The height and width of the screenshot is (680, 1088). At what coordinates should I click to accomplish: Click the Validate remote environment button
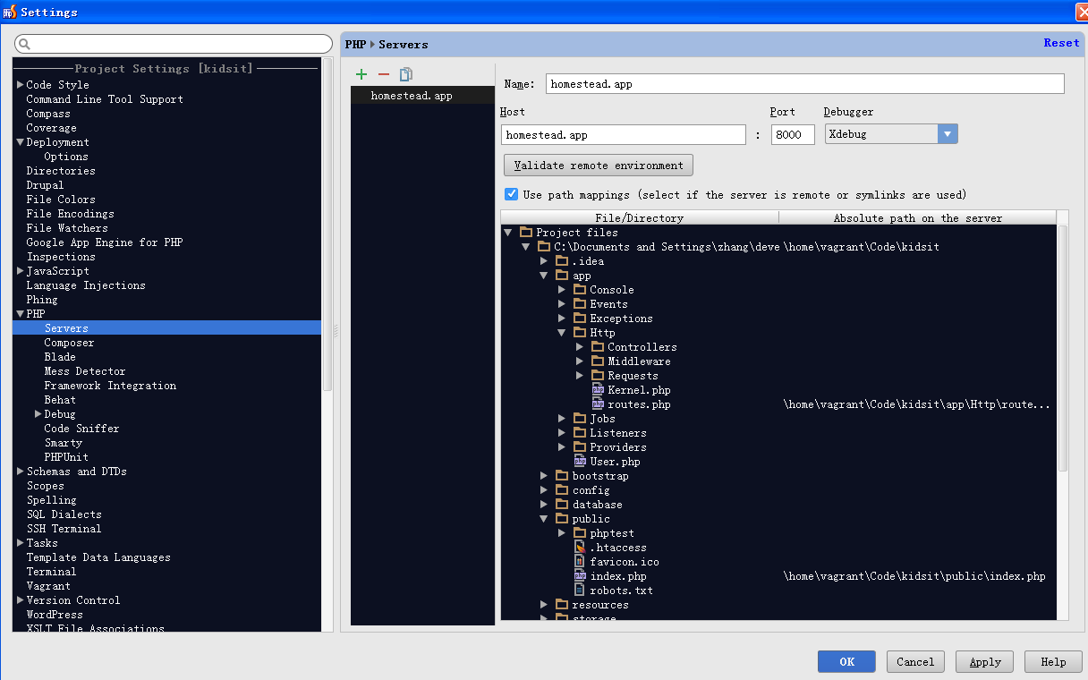(x=599, y=166)
